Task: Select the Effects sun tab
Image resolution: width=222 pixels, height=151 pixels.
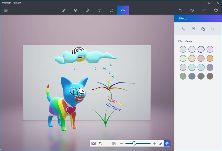Action: 123,10
